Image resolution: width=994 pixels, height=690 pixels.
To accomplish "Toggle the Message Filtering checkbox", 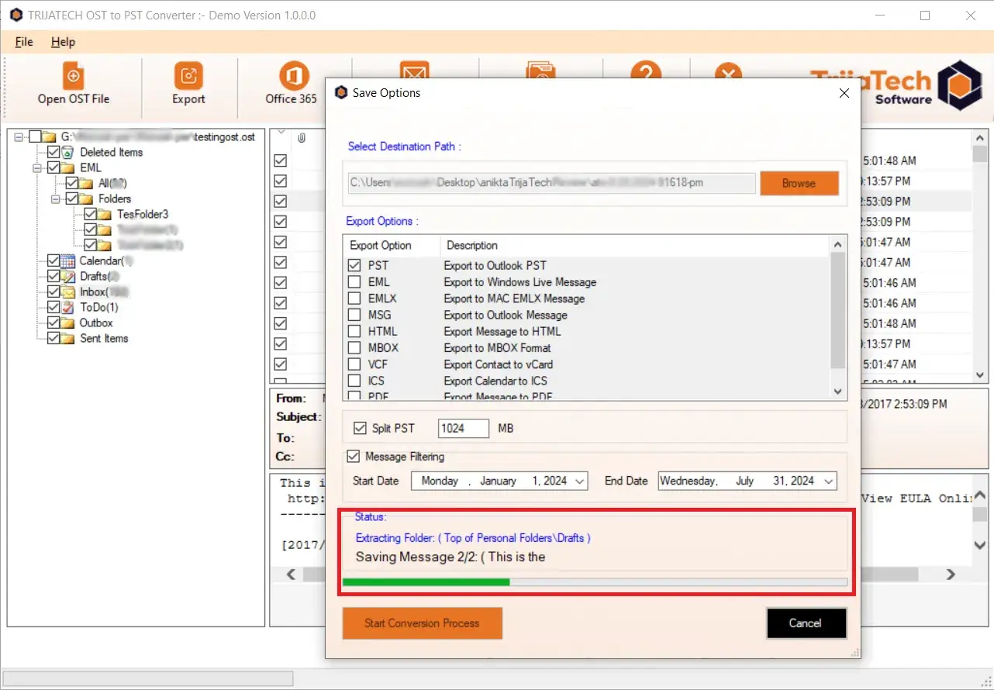I will pyautogui.click(x=354, y=457).
